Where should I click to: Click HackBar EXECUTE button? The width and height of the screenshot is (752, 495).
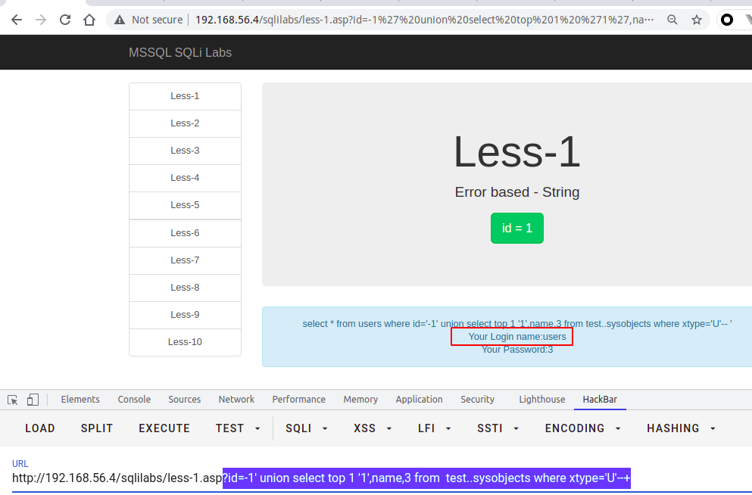pyautogui.click(x=164, y=428)
